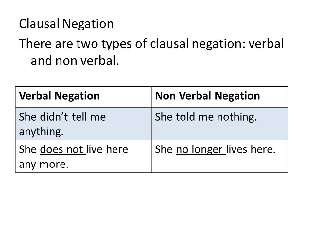
Task: Click the Clausal Negation title
Action: (66, 24)
